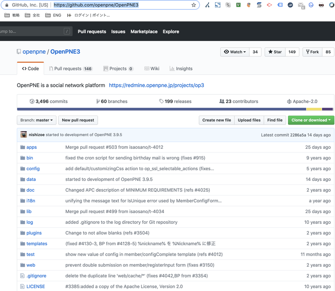Open the 戦略 bookmarks folder
The height and width of the screenshot is (291, 335).
point(12,15)
